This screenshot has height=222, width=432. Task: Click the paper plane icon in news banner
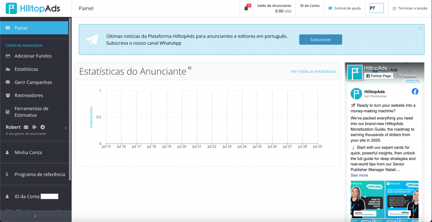click(x=92, y=40)
